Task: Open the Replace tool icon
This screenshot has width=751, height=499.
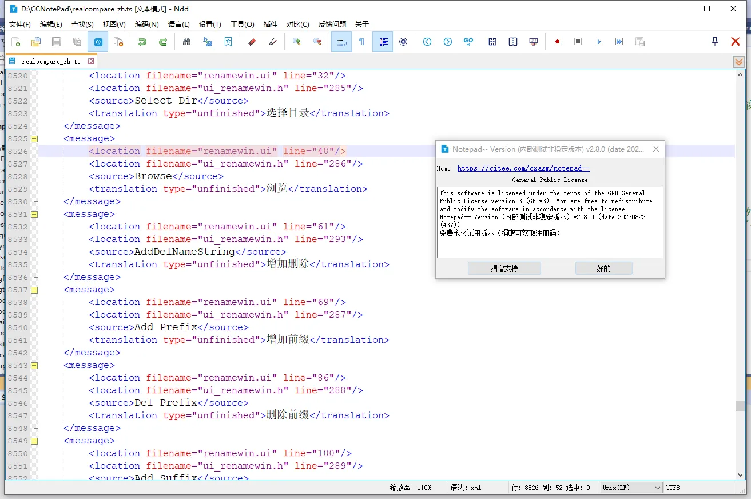Action: coord(207,41)
